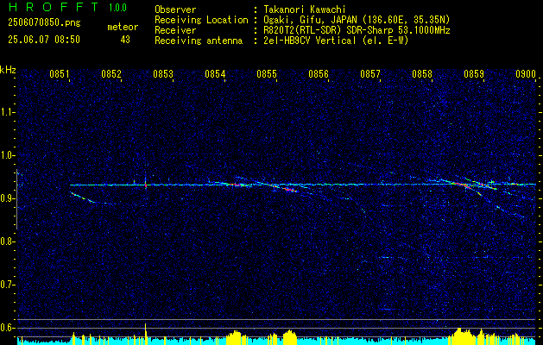Click the bright red echo before 0859

(461, 185)
